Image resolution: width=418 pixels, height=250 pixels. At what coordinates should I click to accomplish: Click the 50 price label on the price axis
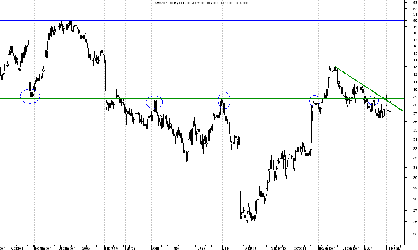coord(415,21)
